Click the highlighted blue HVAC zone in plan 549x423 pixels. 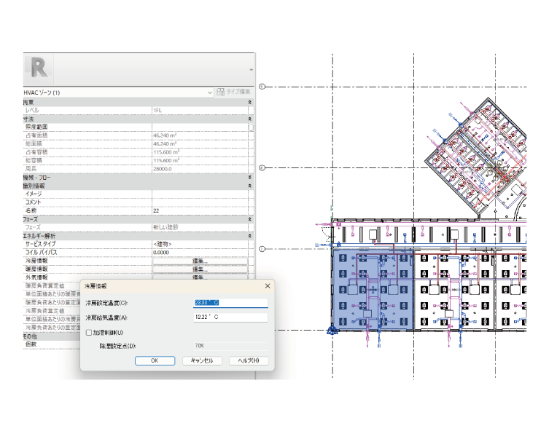[x=373, y=290]
